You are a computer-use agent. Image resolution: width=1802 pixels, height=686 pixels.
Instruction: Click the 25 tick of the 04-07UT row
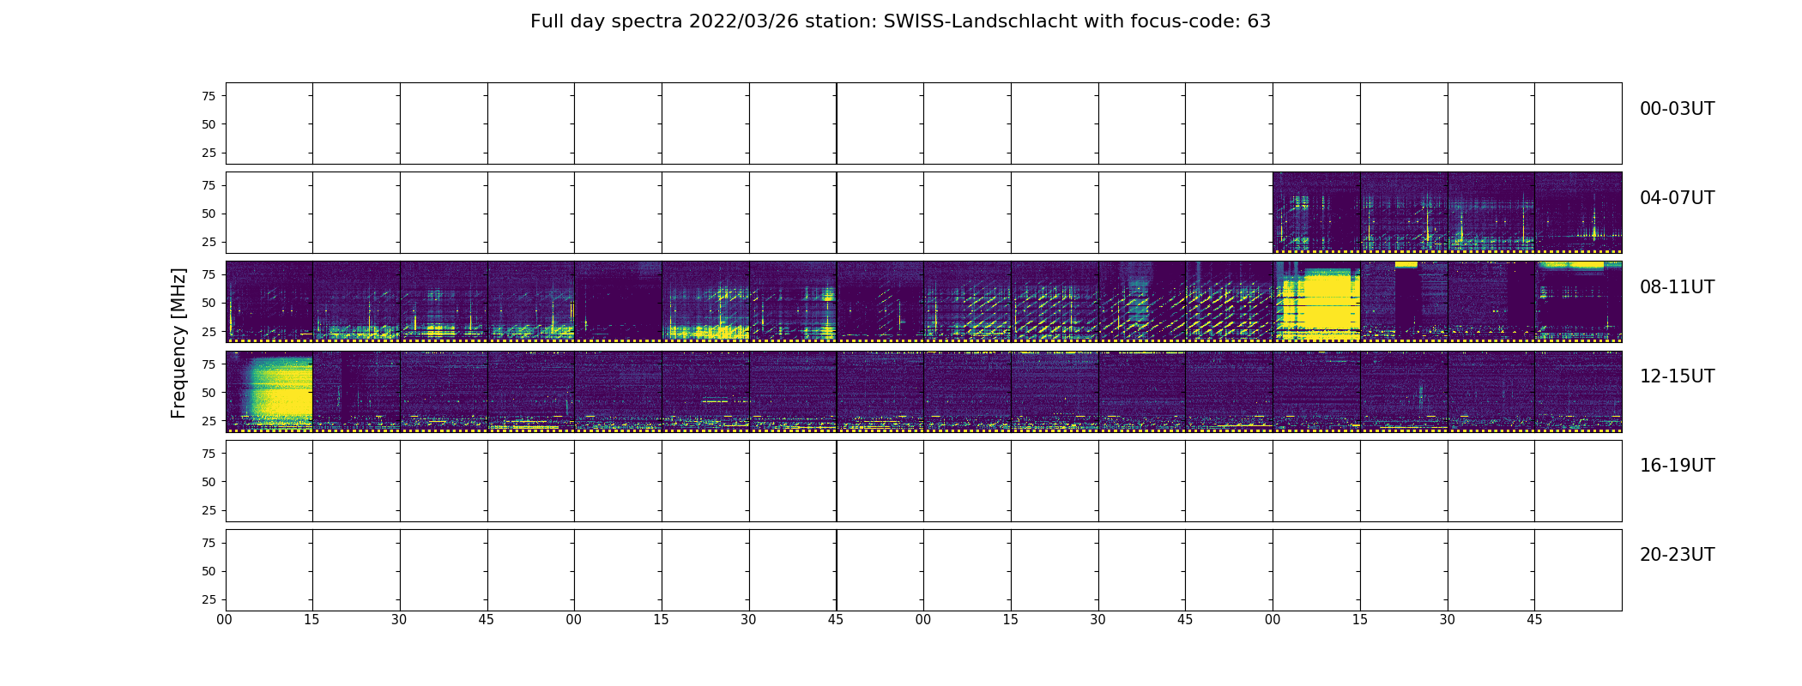[x=209, y=242]
